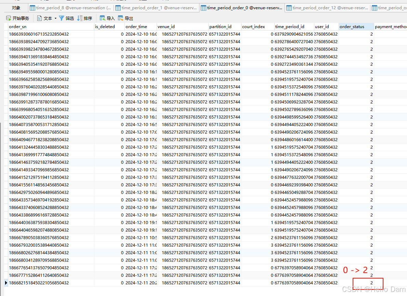The height and width of the screenshot is (296, 407).
Task: Click the Begin Transaction (开始事务) icon
Action: click(9, 18)
